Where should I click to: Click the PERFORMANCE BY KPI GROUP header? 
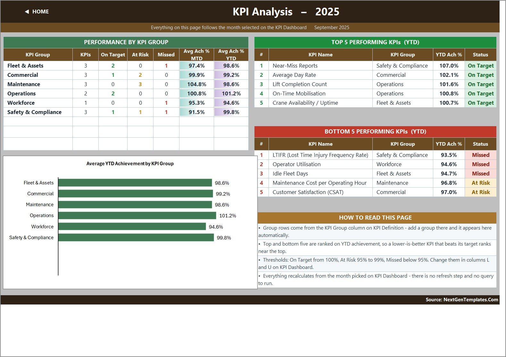126,42
